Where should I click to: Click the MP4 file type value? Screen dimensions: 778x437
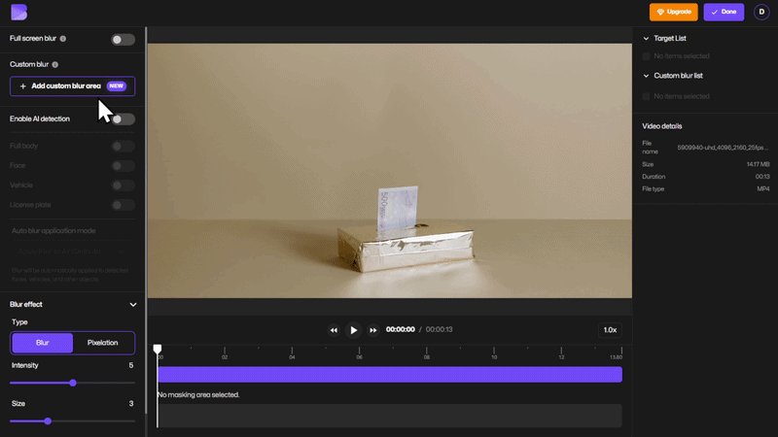763,188
